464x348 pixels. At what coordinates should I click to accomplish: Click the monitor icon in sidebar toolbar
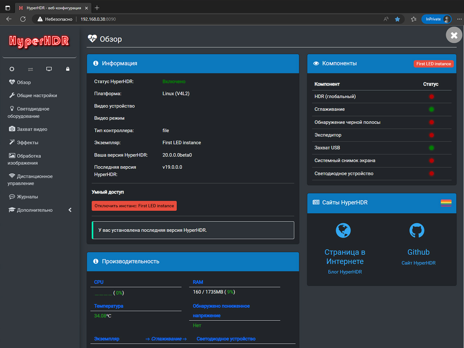pyautogui.click(x=49, y=69)
